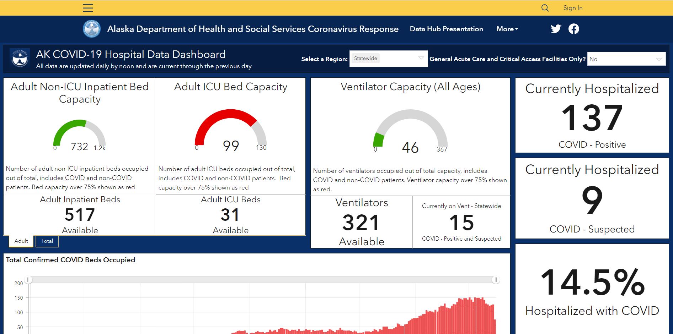Click the Adult ICU Bed Capacity red gauge
Viewport: 673px width, 334px height.
(231, 127)
